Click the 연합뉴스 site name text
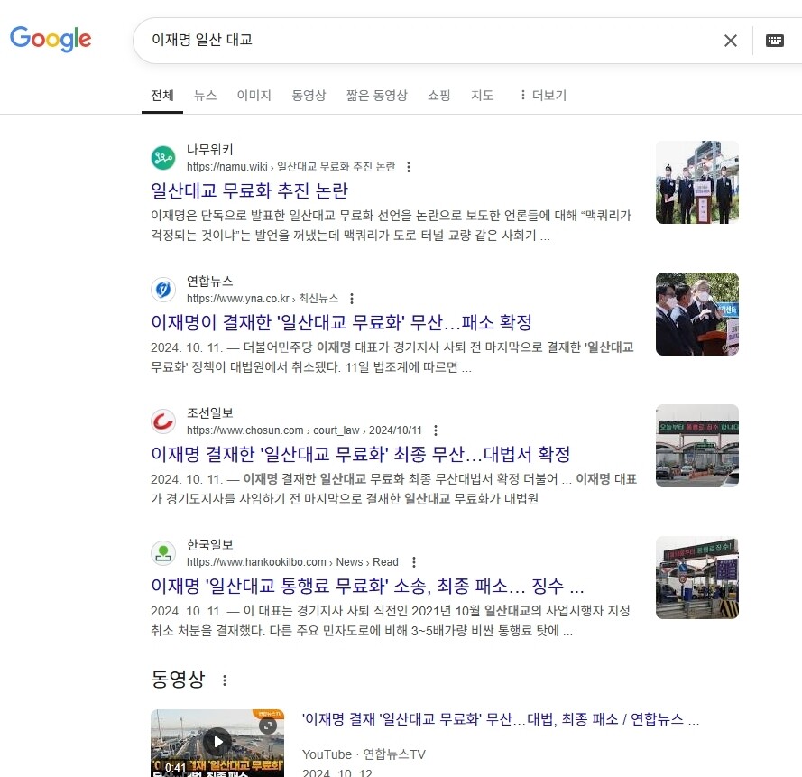 (209, 281)
